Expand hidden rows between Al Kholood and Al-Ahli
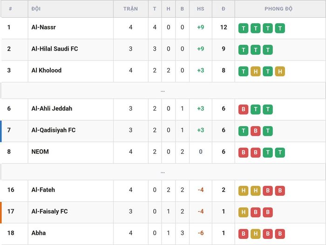This screenshot has width=326, height=245. click(163, 91)
